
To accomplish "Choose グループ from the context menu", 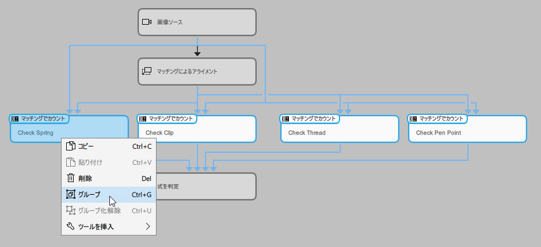I will [x=89, y=195].
